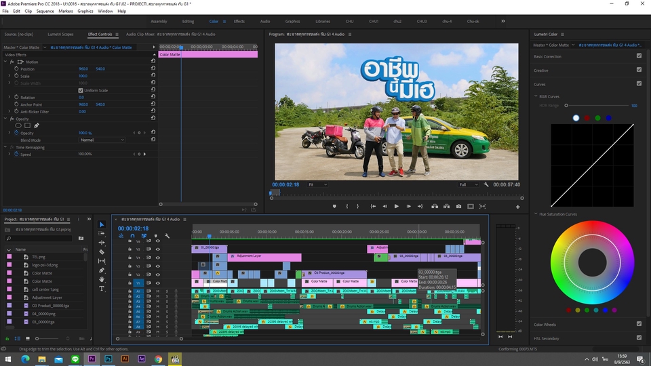
Task: Select Adjustment Layer in Project panel
Action: tap(47, 297)
